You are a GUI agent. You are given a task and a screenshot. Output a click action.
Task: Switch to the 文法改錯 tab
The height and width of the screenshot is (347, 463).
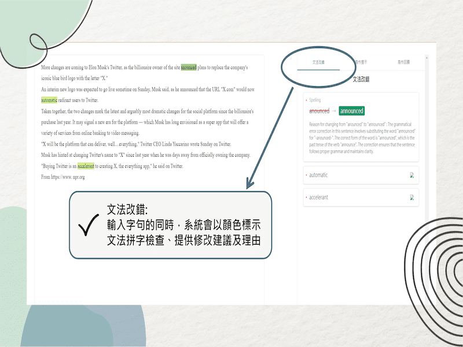tap(318, 61)
